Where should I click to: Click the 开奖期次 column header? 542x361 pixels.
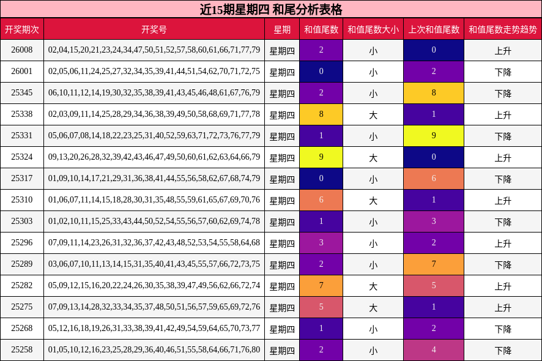[x=23, y=27]
